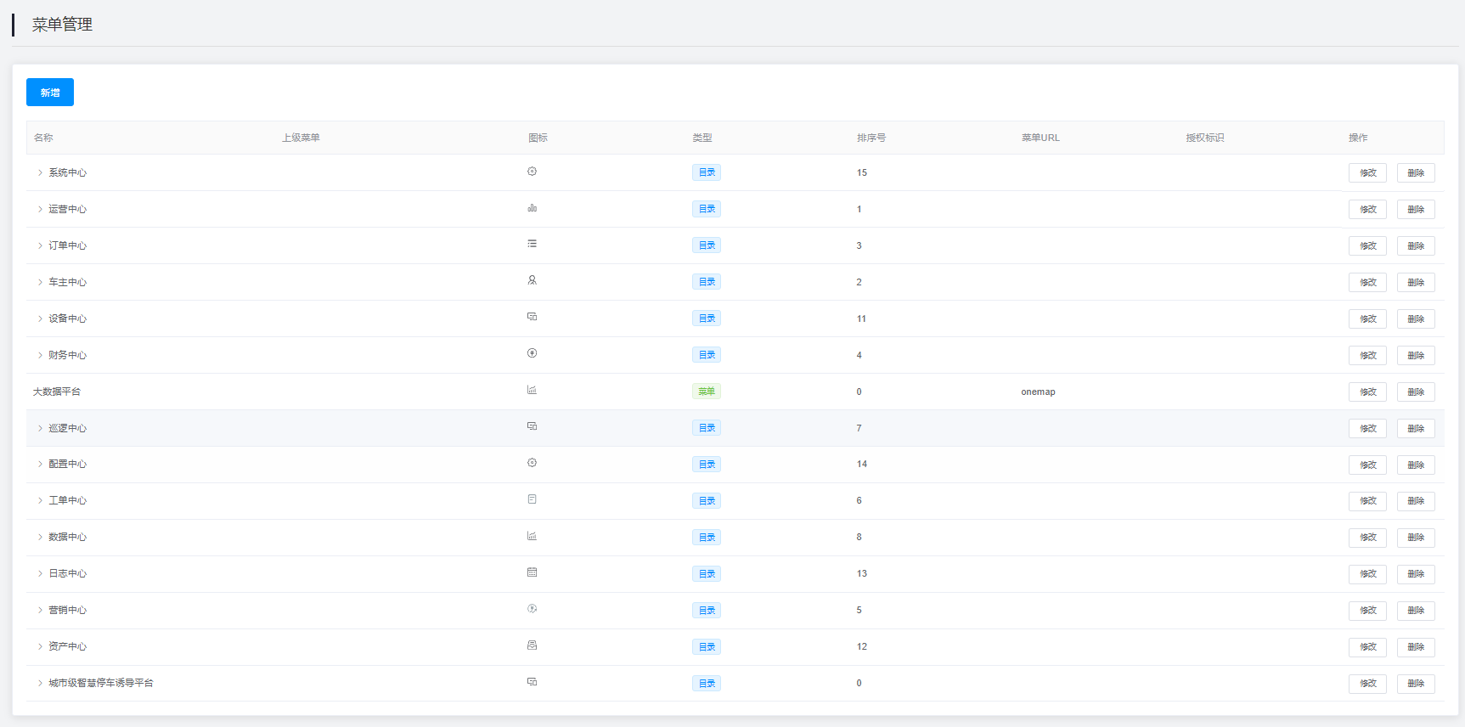This screenshot has width=1465, height=727.
Task: Click 修改 for 资产中心 row
Action: [1367, 647]
